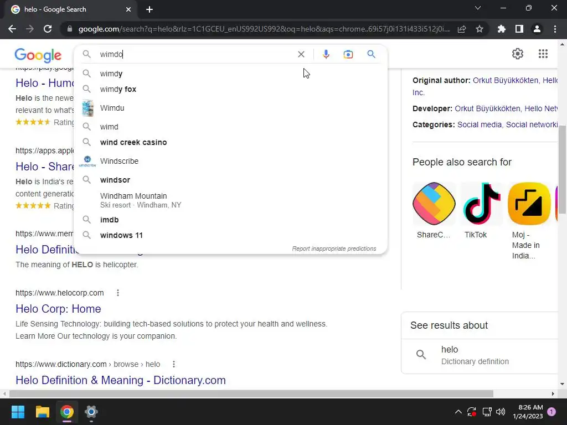This screenshot has width=567, height=425.
Task: Clear the search box text
Action: [x=301, y=54]
